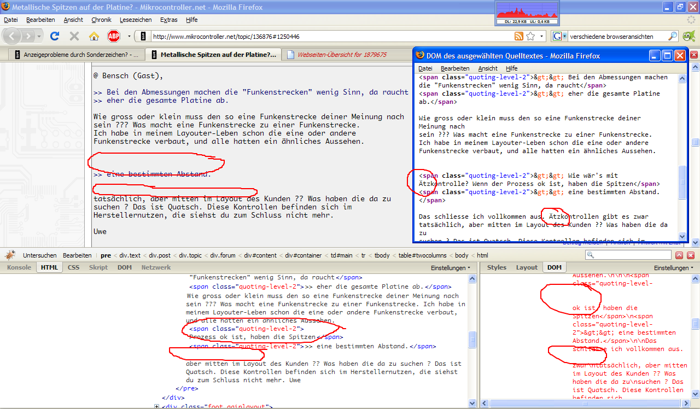
Task: Select the Firebug HTML tab
Action: 49,267
